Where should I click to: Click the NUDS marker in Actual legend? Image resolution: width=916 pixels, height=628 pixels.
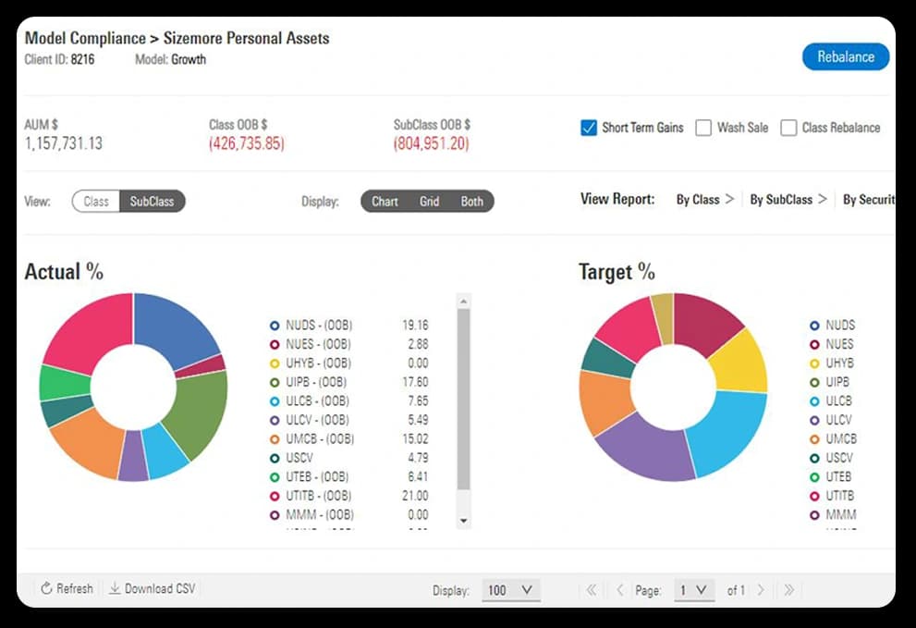[x=275, y=326]
